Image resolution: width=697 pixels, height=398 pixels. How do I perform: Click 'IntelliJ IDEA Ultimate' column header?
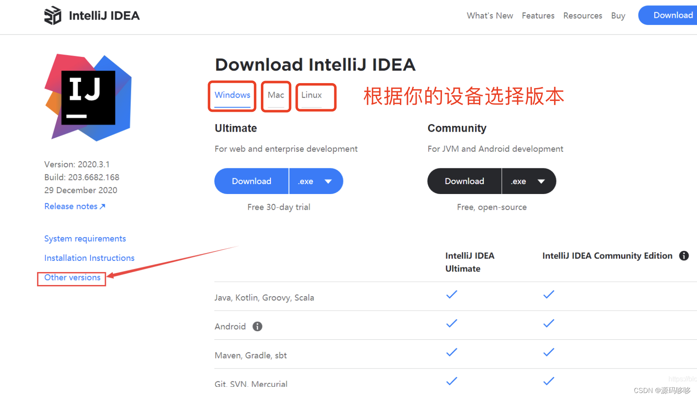pos(470,262)
